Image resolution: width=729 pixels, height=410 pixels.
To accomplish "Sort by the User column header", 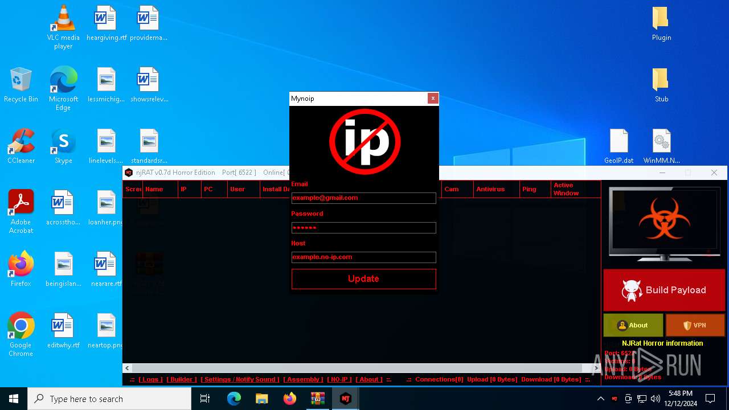I will click(x=243, y=189).
